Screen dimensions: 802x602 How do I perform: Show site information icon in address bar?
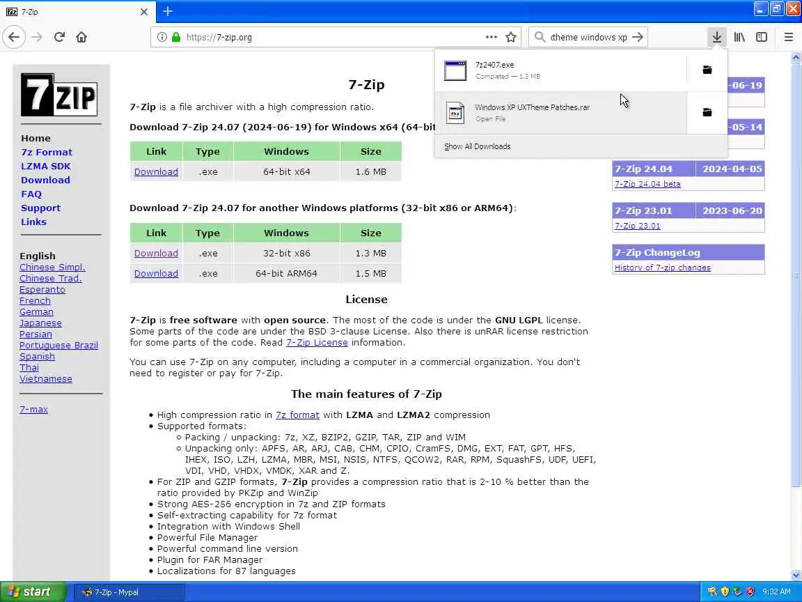pyautogui.click(x=162, y=37)
